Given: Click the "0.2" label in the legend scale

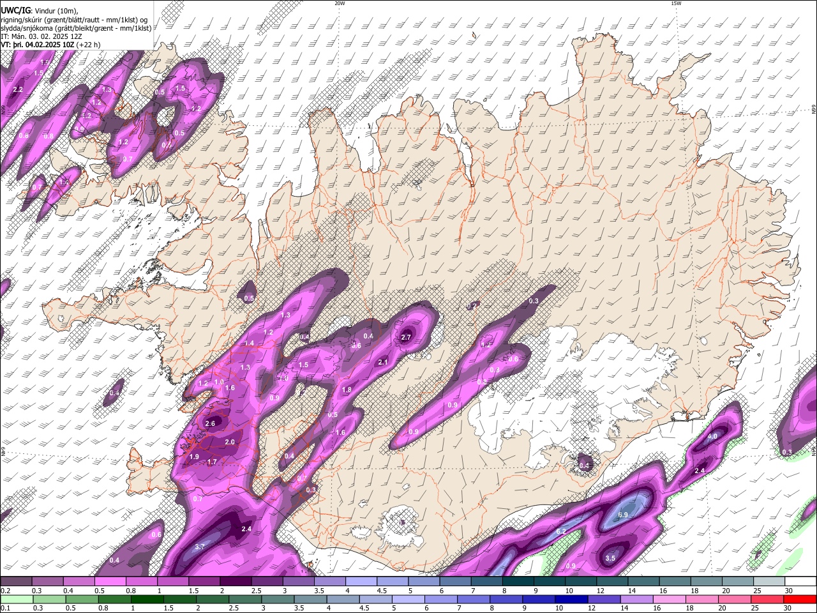Looking at the screenshot, I should pyautogui.click(x=6, y=591).
